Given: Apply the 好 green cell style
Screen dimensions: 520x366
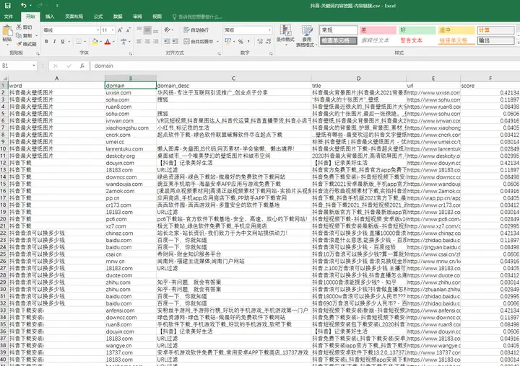Looking at the screenshot, I should [x=417, y=30].
